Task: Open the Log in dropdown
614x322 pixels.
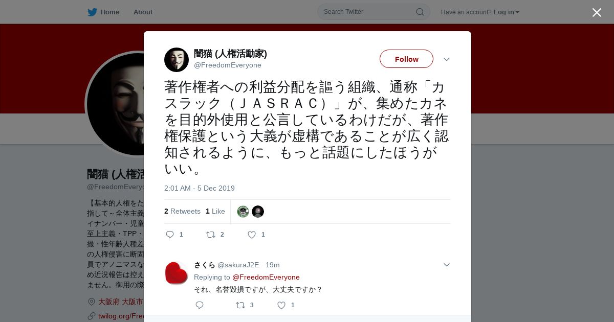Action: [506, 12]
